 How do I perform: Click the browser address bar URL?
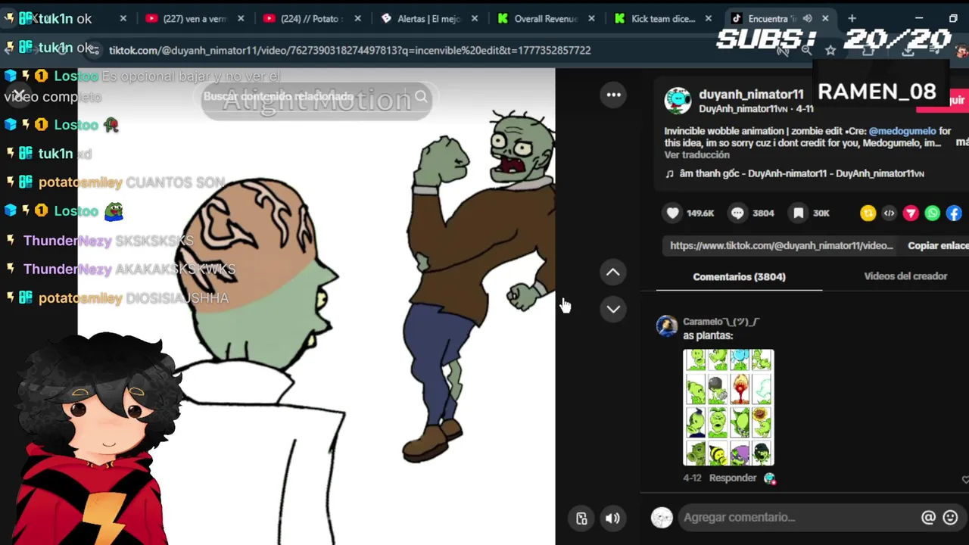350,50
